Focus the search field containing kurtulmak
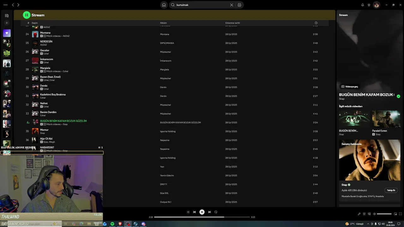404x227 pixels. tap(202, 5)
